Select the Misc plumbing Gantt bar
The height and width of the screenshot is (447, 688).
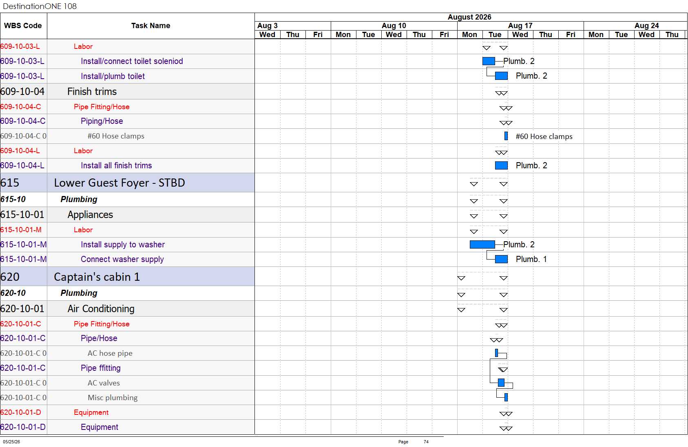506,397
